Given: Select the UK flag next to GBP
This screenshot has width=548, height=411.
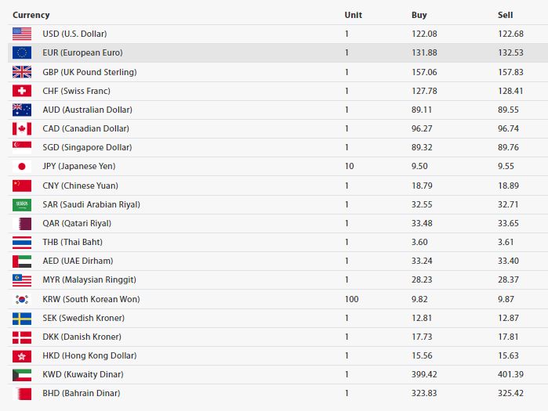Looking at the screenshot, I should click(x=22, y=72).
